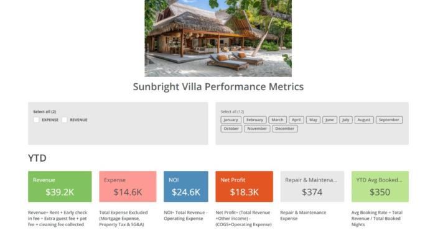Click the green Revenue $39.2K card
This screenshot has height=238, width=448.
(60, 186)
